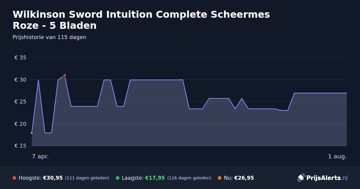Click the € 15 y-axis label
This screenshot has width=360, height=189.
[x=20, y=146]
